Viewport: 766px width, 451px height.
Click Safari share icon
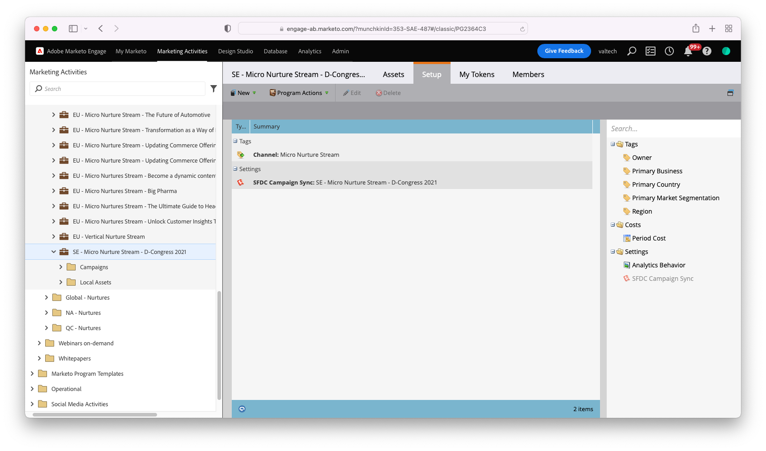coord(696,28)
